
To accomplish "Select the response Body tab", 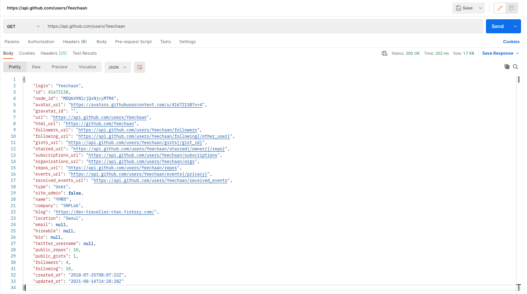I will click(8, 53).
